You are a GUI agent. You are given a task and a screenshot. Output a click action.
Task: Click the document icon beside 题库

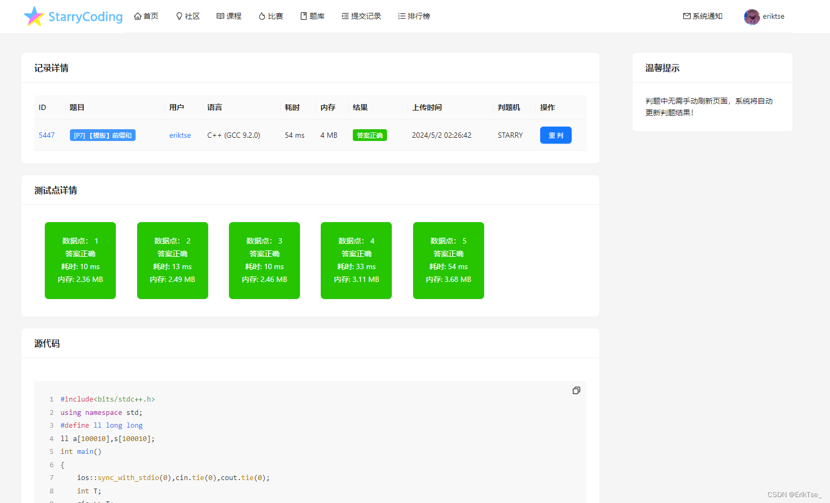click(304, 16)
